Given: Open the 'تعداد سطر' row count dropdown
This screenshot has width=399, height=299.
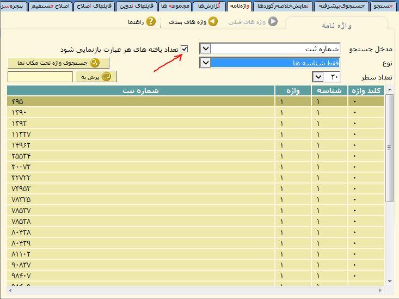Looking at the screenshot, I should [318, 77].
